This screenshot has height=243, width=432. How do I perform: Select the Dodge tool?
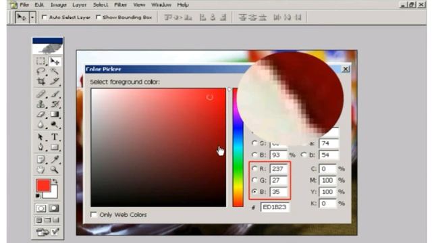tap(55, 124)
